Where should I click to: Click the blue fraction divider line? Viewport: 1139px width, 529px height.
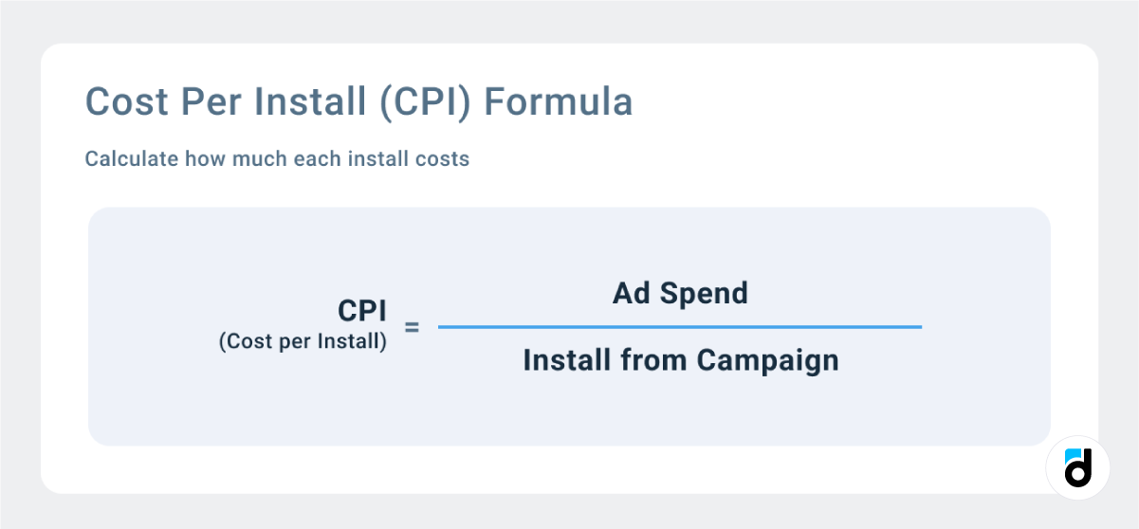(x=679, y=327)
